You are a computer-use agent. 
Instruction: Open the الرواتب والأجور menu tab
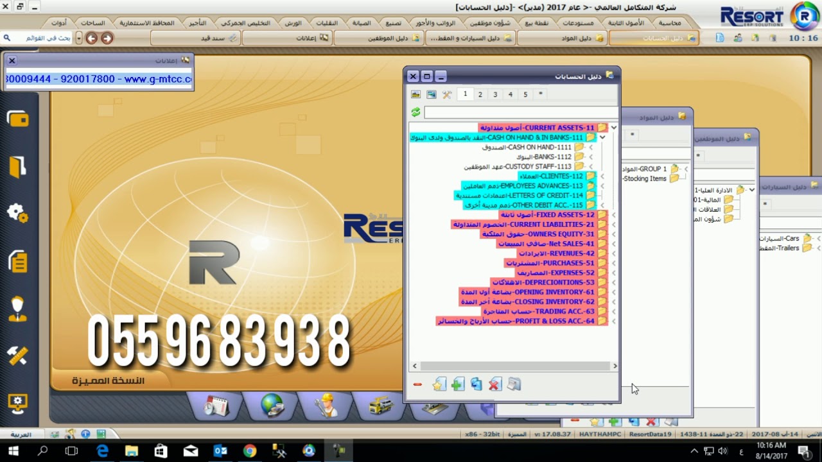(435, 22)
